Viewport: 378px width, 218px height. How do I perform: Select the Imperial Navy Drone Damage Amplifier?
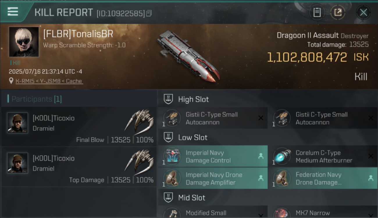[213, 178]
